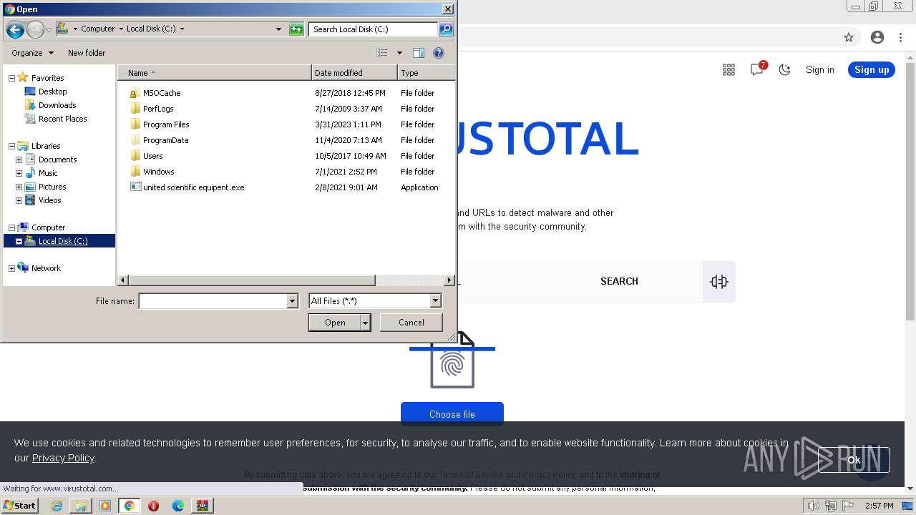
Task: Open VirusTotal notifications icon with badge
Action: (758, 69)
